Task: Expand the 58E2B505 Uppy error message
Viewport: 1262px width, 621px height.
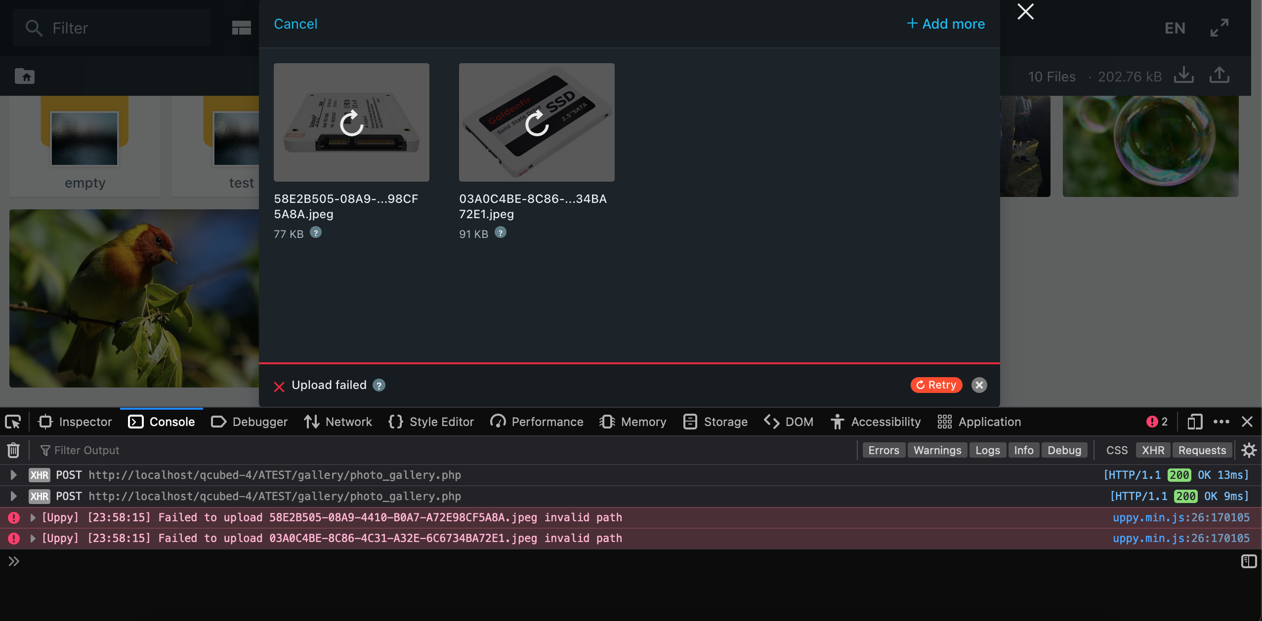Action: coord(33,517)
